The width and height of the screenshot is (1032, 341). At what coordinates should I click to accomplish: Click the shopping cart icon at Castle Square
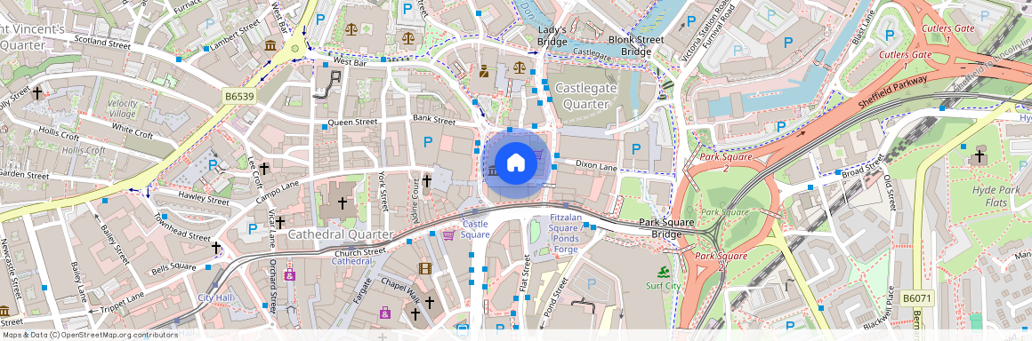pos(449,234)
